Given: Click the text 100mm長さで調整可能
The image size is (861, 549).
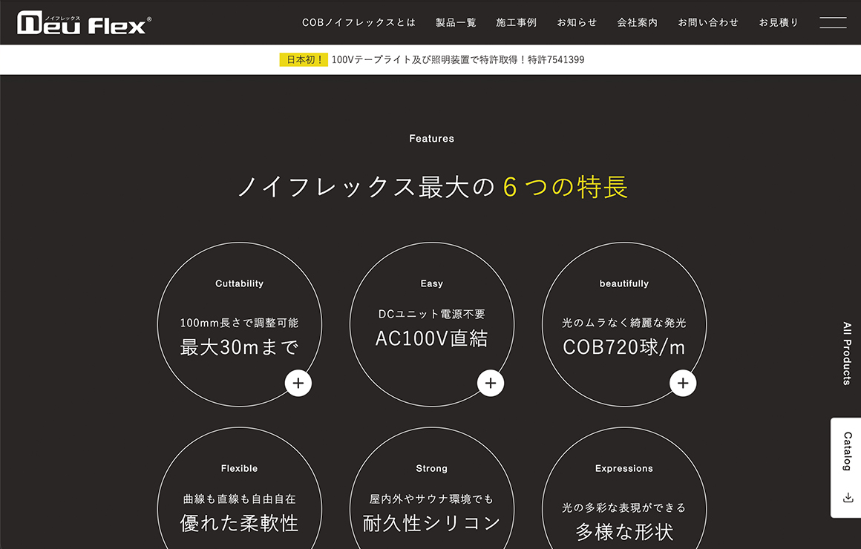Looking at the screenshot, I should point(240,323).
